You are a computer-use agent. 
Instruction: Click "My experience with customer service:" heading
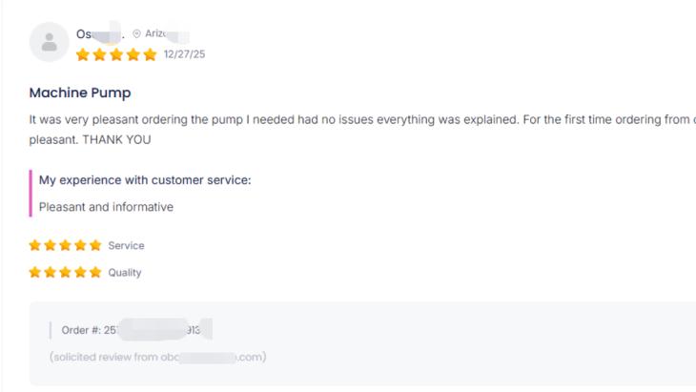point(145,179)
